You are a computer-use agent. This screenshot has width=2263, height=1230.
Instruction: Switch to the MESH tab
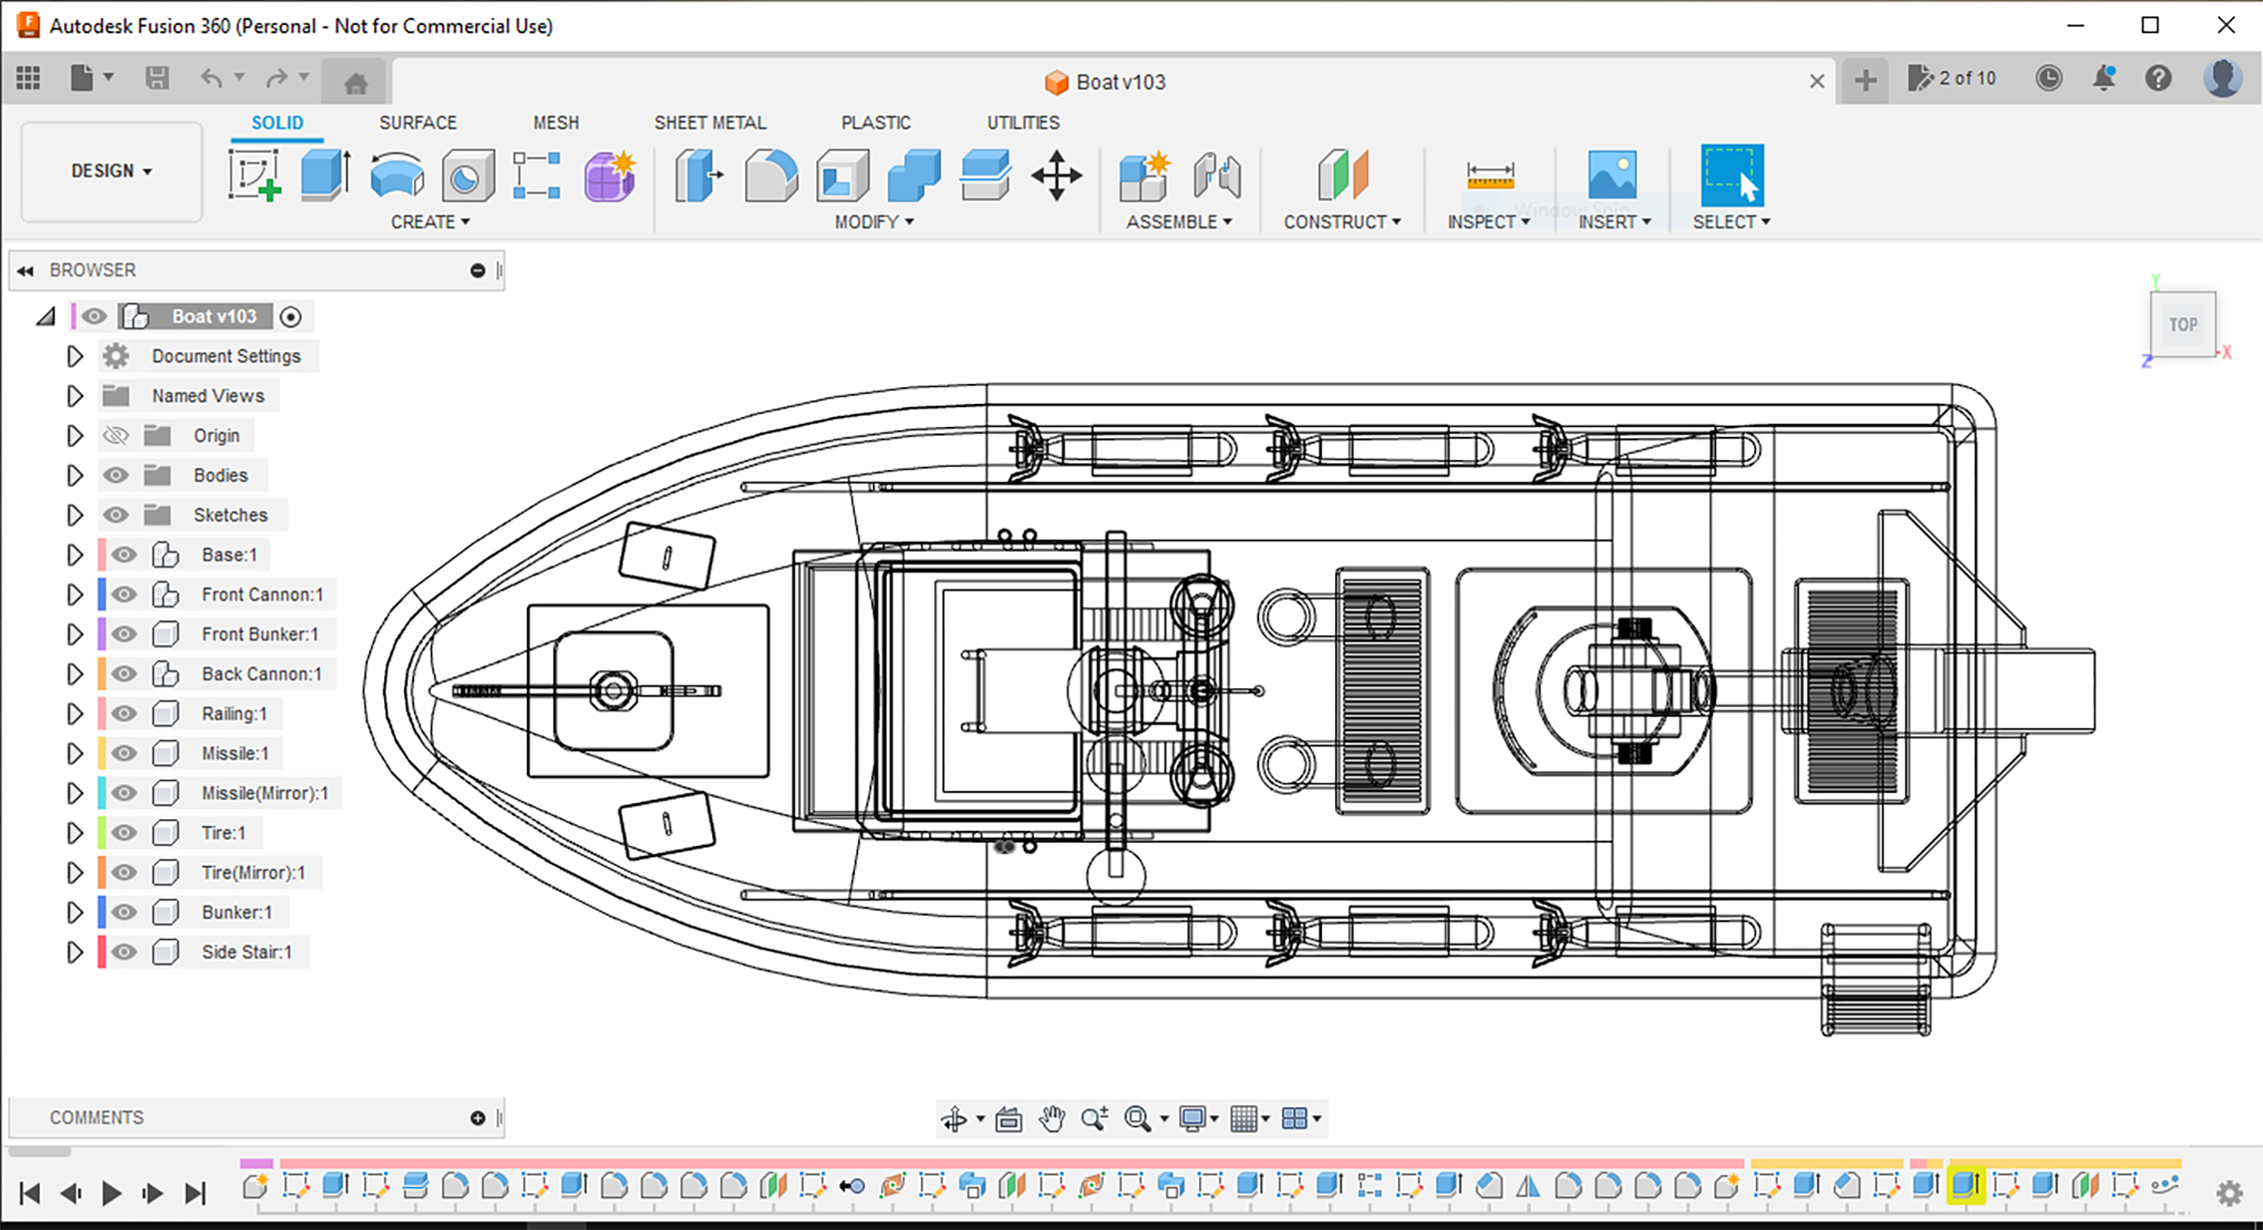(556, 123)
